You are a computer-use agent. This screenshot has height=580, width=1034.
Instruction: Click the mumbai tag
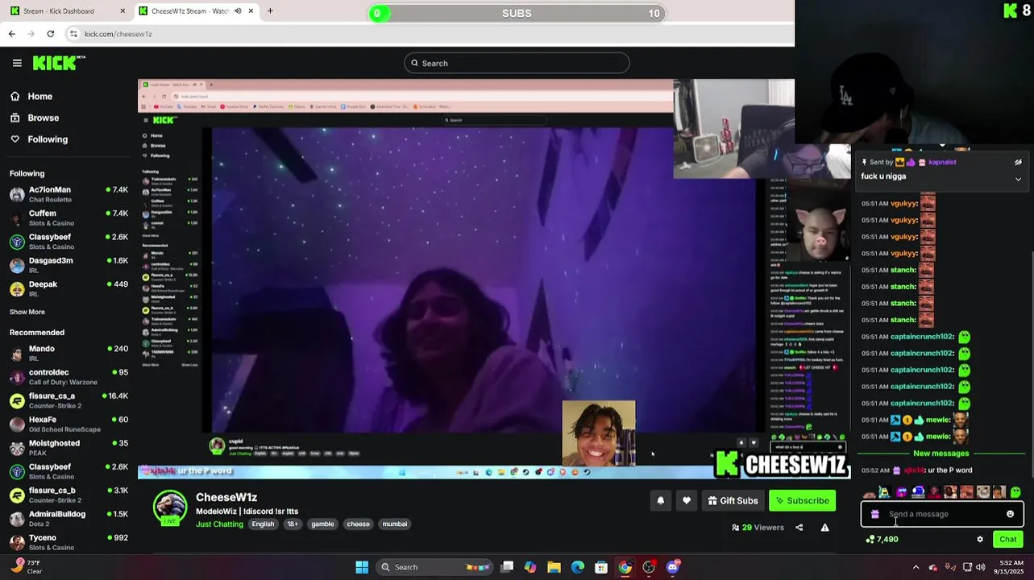394,524
